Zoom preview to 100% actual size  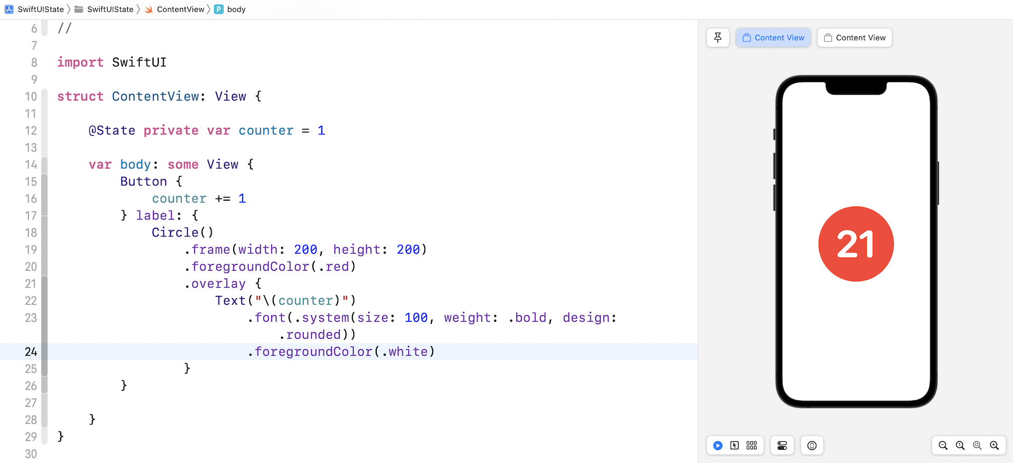(960, 446)
